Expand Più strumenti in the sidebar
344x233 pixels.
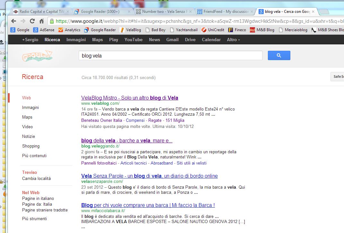[34, 219]
